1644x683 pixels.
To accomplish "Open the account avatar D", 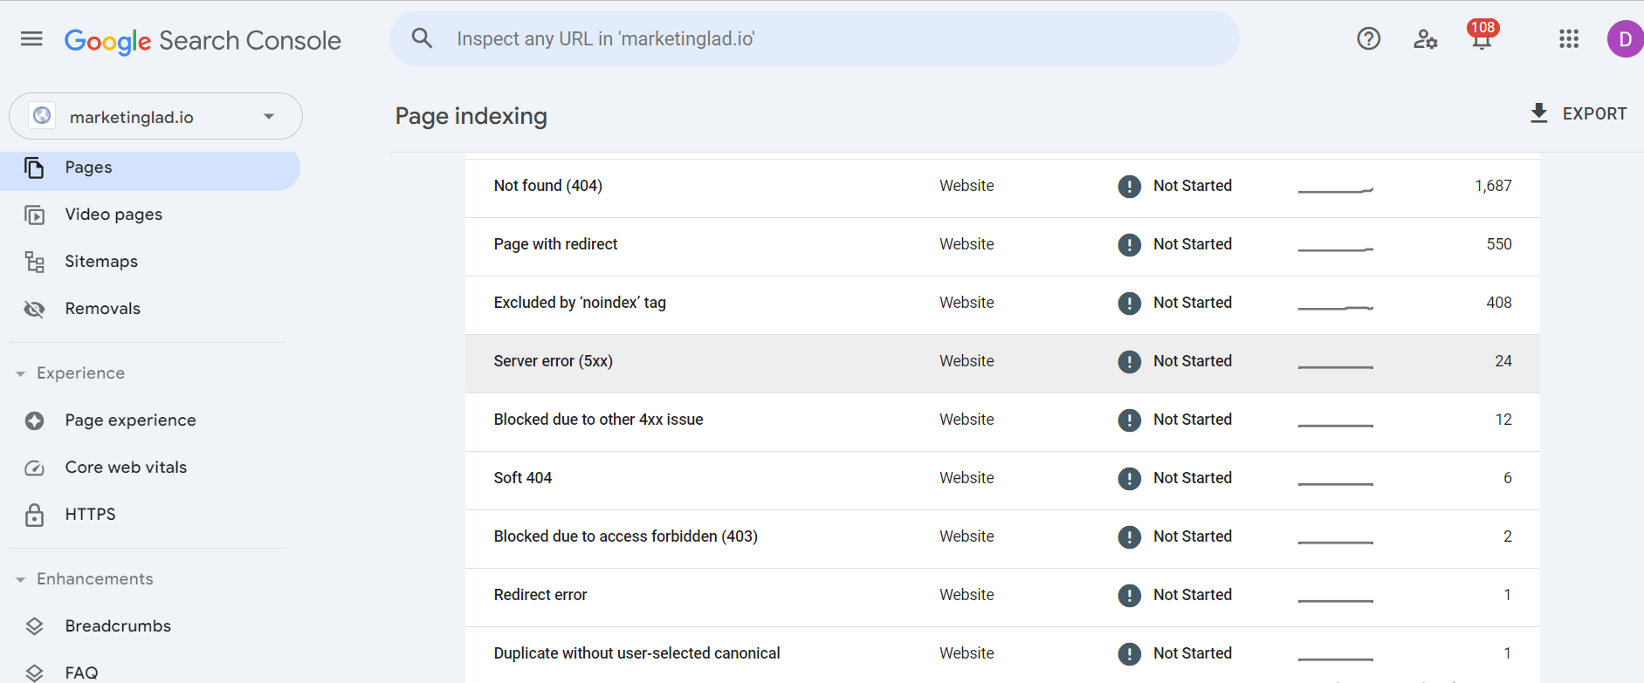I will click(x=1625, y=39).
